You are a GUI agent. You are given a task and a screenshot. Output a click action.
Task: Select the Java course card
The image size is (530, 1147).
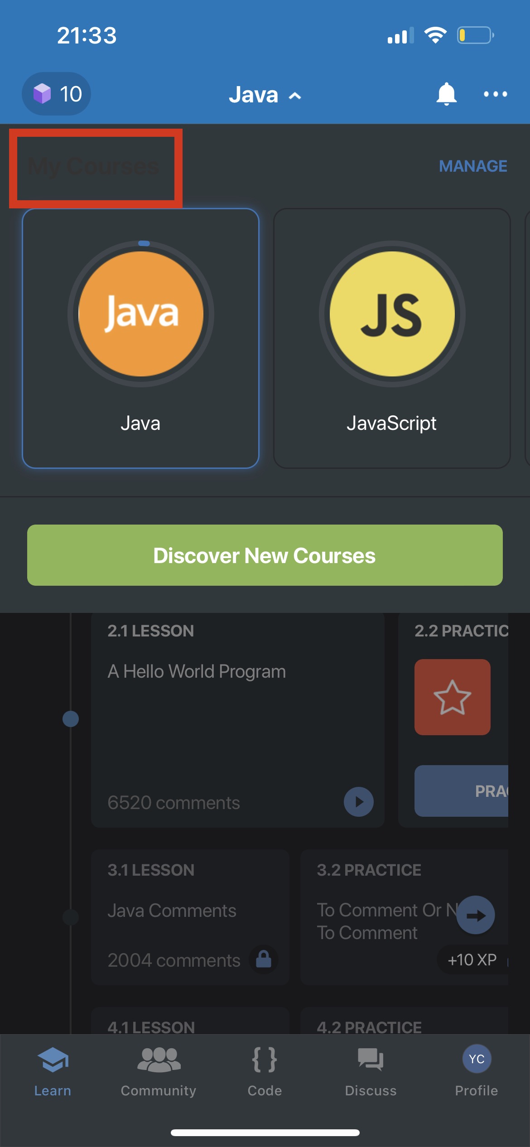[x=140, y=338]
